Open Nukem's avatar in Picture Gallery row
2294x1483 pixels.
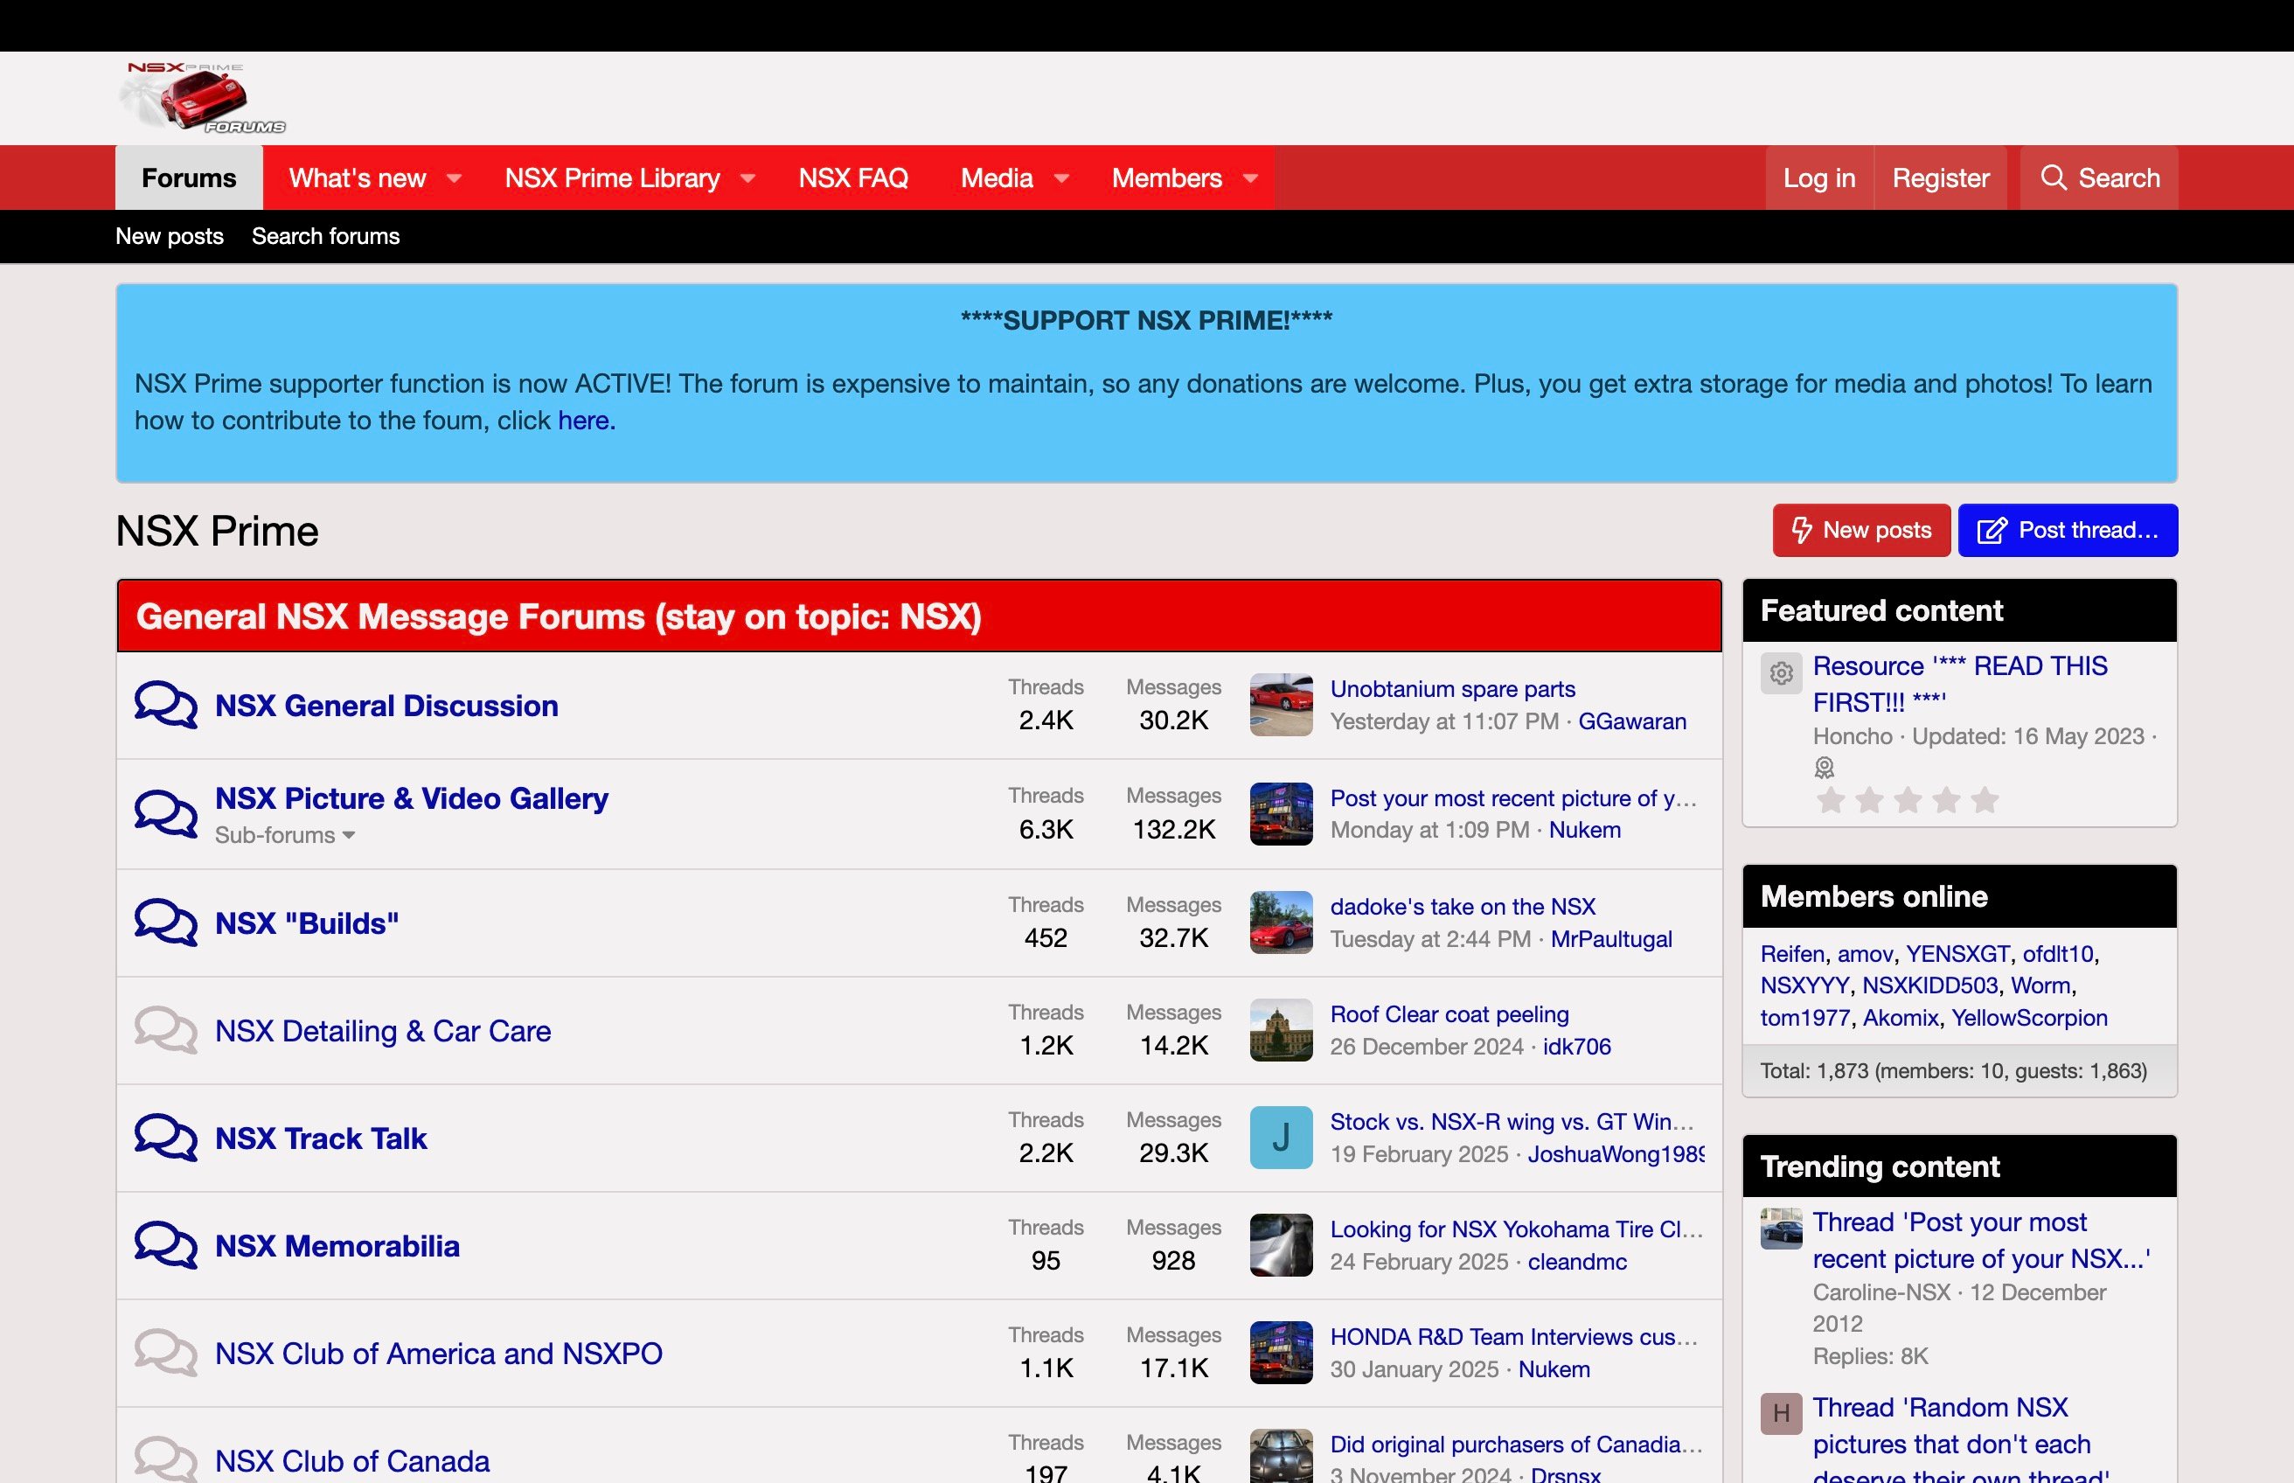pyautogui.click(x=1281, y=814)
